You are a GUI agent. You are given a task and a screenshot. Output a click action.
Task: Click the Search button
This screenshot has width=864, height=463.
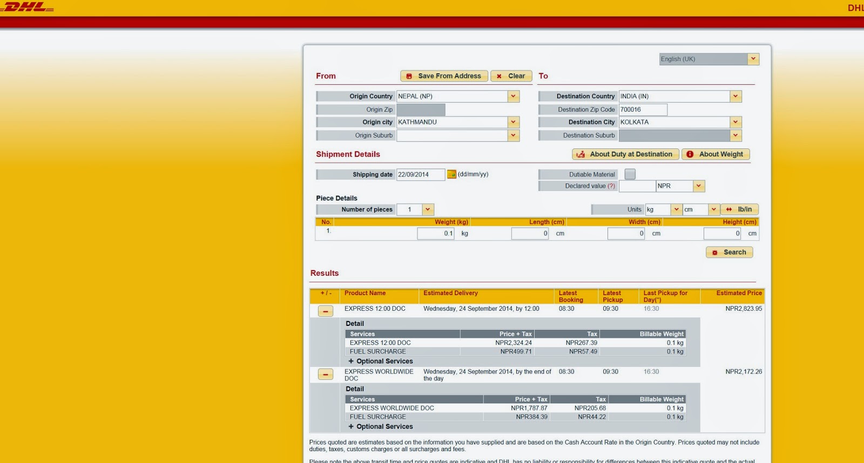tap(729, 252)
